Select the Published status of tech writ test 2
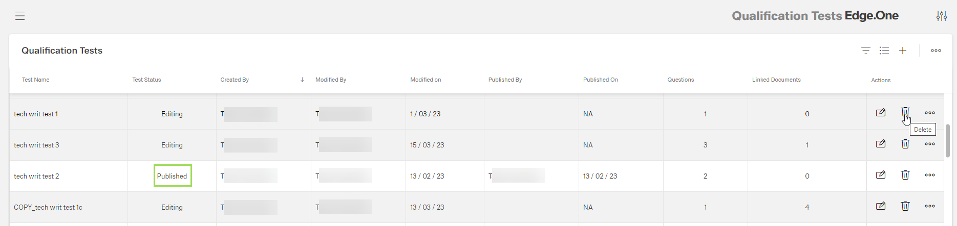The height and width of the screenshot is (226, 957). click(172, 176)
